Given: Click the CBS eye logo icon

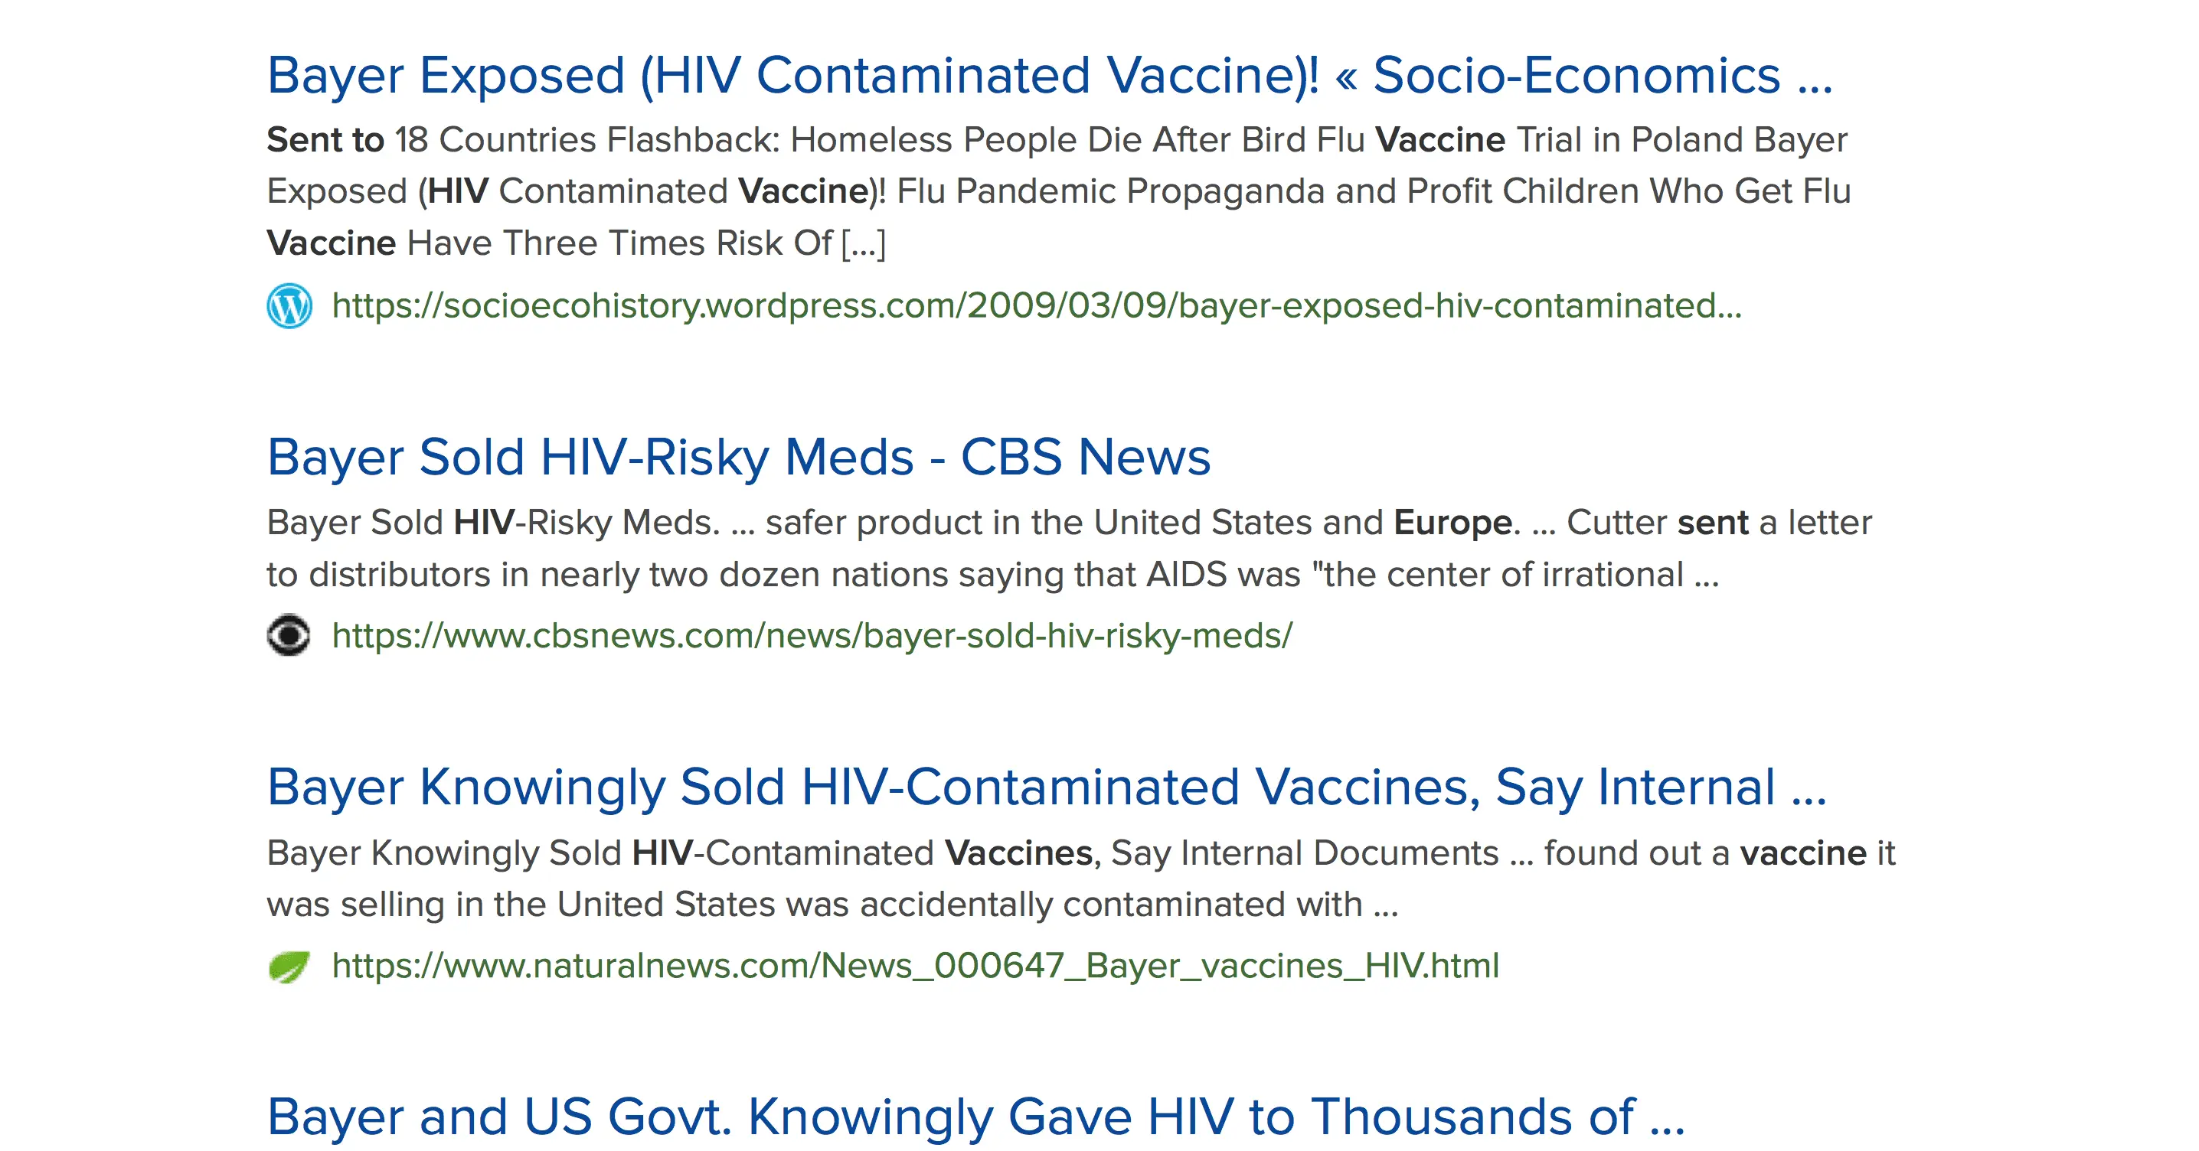Looking at the screenshot, I should [289, 634].
